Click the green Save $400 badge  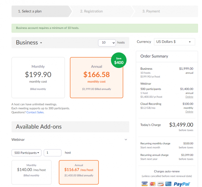coord(119,60)
